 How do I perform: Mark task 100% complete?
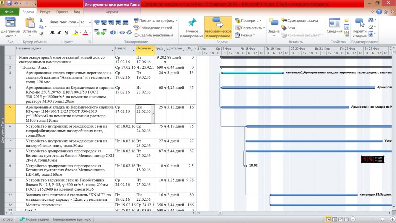tap(125, 22)
